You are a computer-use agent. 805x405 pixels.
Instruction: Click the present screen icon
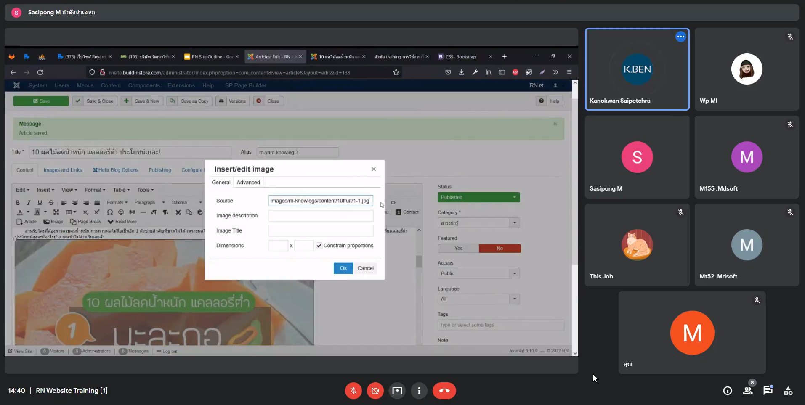[x=397, y=391]
